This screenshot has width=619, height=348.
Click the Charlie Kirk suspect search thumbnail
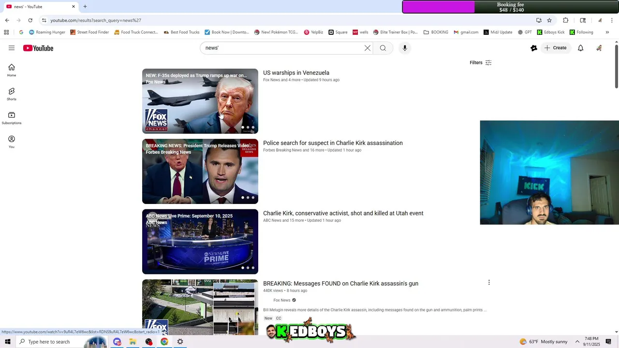point(200,171)
